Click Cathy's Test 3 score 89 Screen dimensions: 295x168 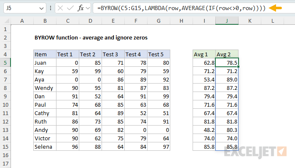[x=113, y=113]
